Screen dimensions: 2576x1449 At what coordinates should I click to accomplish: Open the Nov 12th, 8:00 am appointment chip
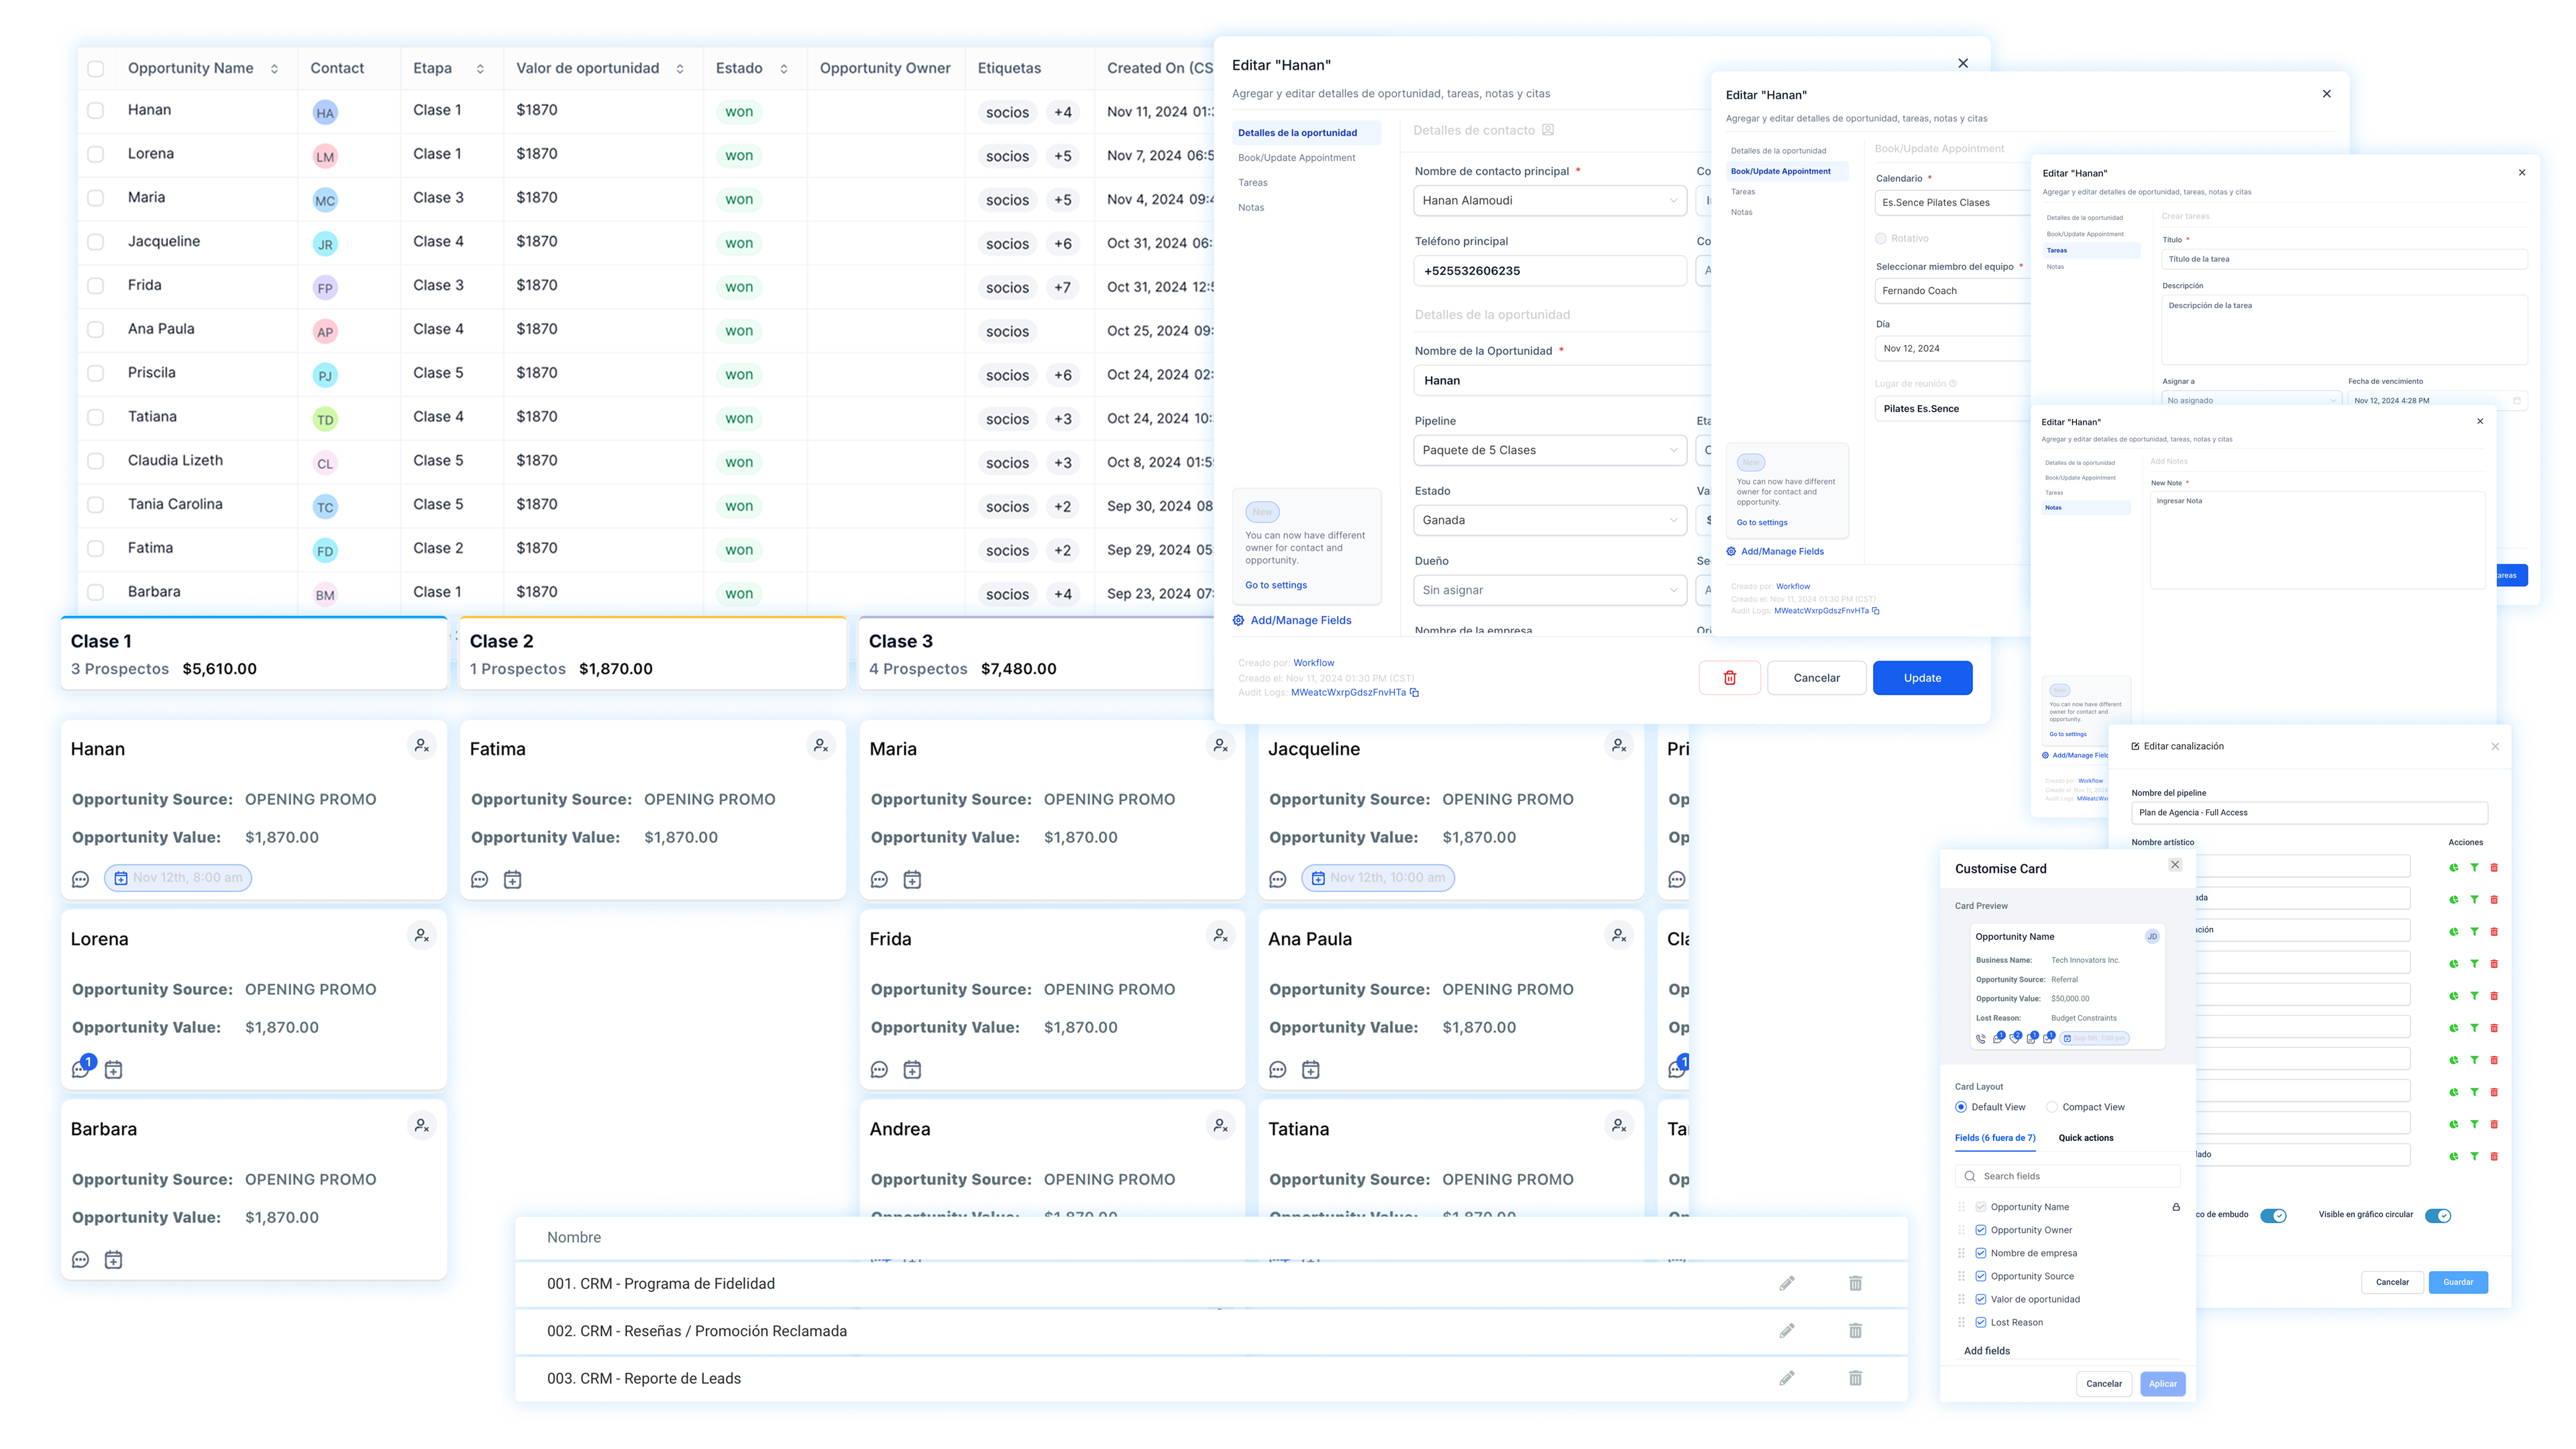178,878
